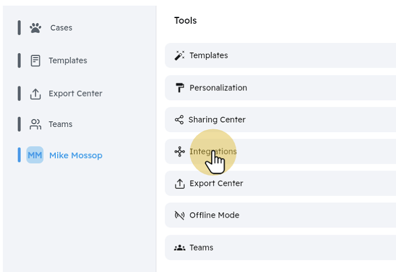
Task: Click the upload icon beside sidebar Export Center
Action: point(35,94)
